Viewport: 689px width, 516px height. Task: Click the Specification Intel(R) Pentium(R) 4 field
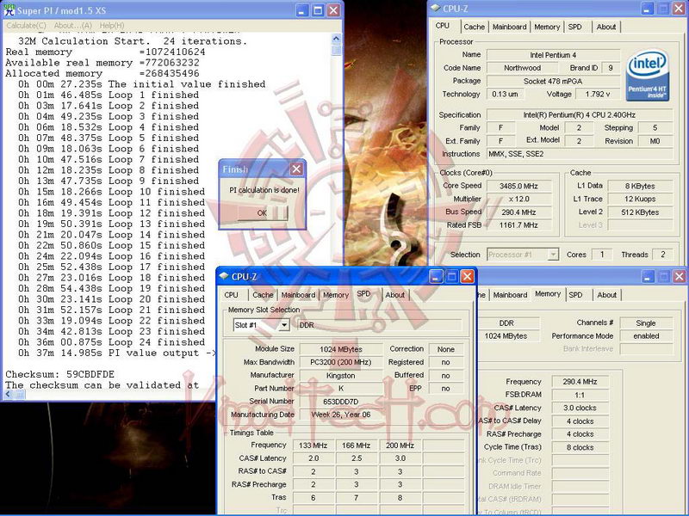[579, 115]
